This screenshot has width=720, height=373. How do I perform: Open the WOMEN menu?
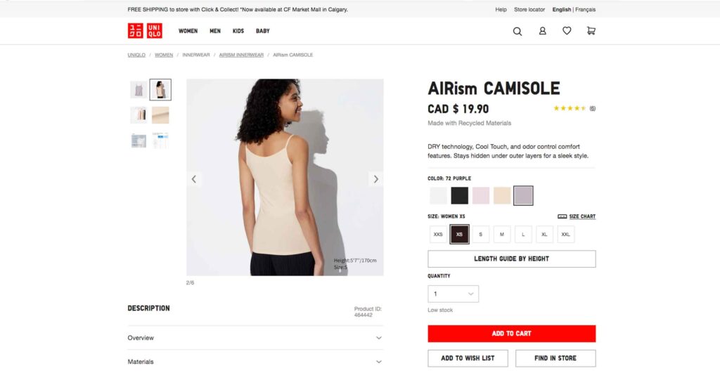coord(188,31)
